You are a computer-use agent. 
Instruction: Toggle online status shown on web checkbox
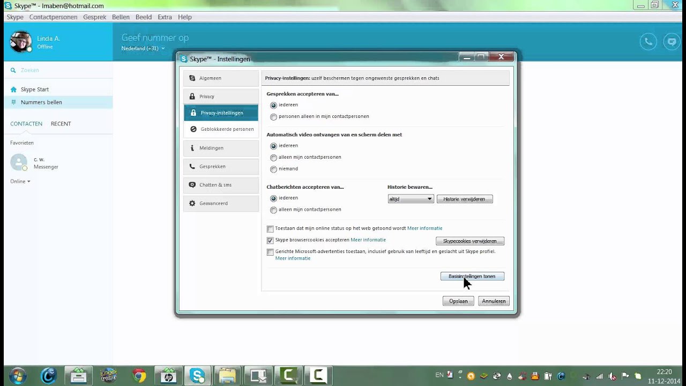coord(270,229)
